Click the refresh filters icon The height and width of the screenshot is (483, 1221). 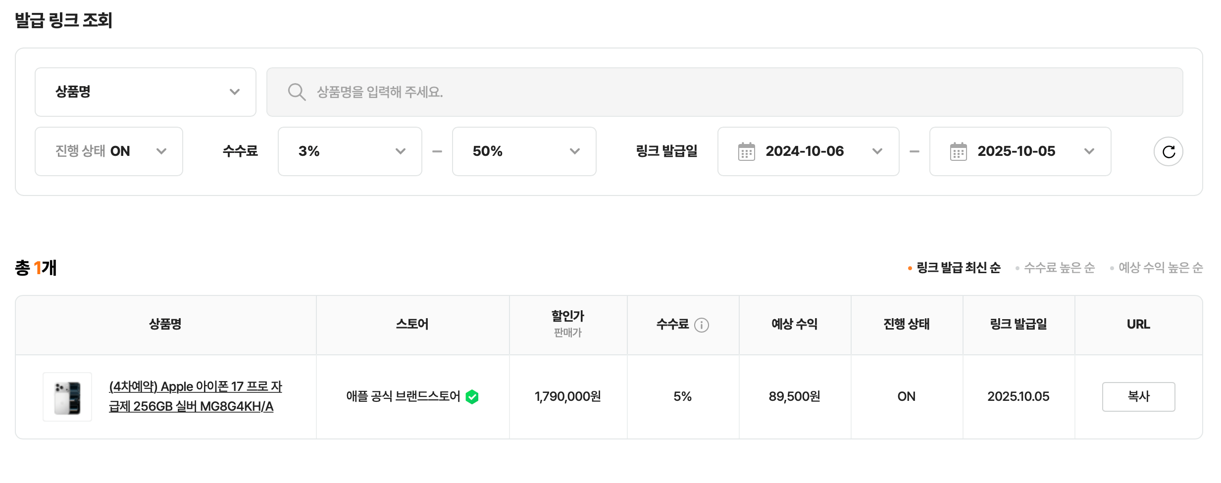[x=1169, y=151]
